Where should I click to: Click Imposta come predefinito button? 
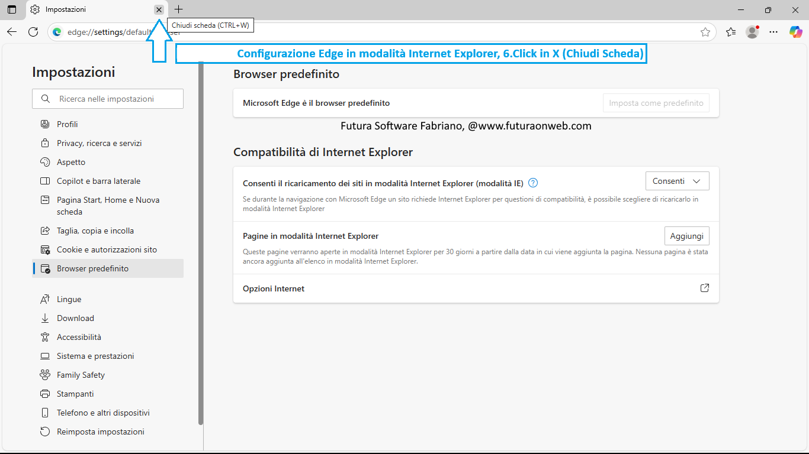point(656,103)
